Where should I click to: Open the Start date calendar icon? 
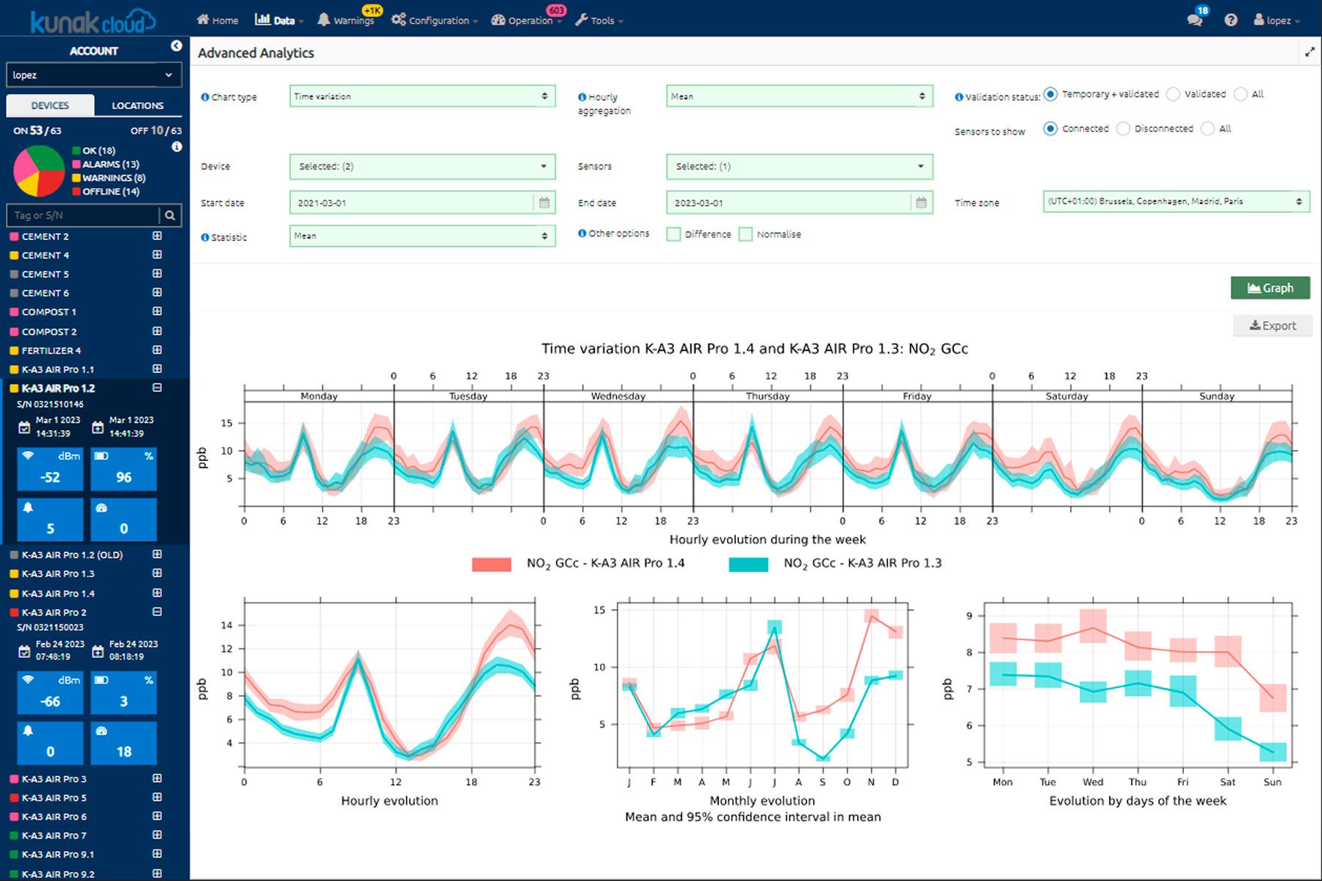point(544,203)
